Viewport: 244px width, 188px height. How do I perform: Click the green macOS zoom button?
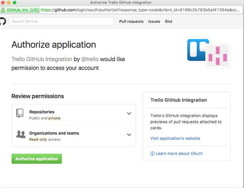14,3
